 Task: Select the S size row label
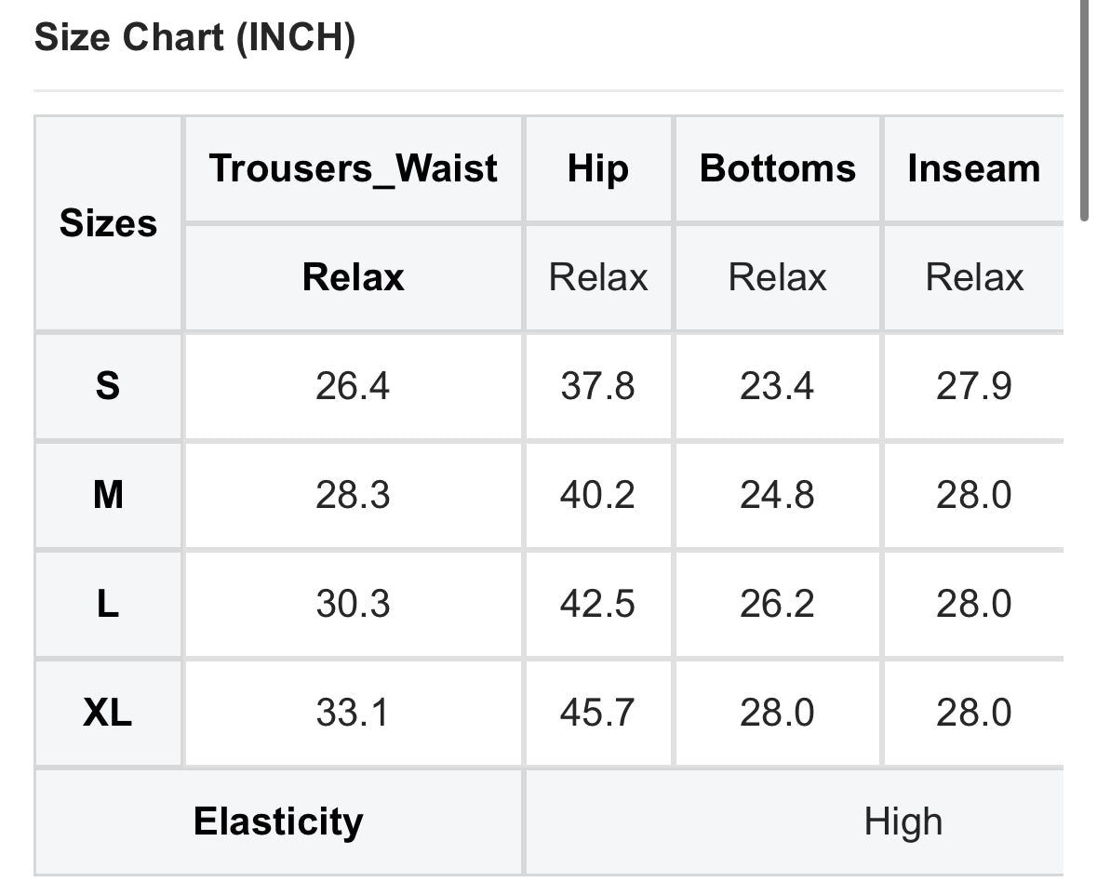click(x=108, y=385)
